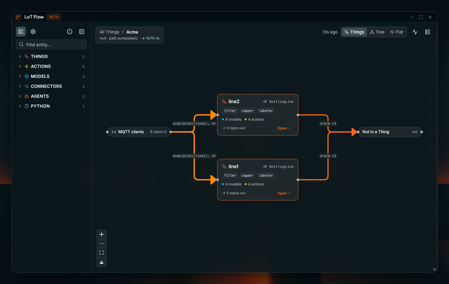Go to All Things breadcrumb
Screen dimensions: 449x284
click(109, 32)
